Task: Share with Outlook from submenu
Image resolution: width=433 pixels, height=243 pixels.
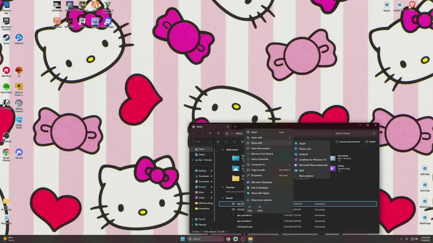Action: [311, 154]
